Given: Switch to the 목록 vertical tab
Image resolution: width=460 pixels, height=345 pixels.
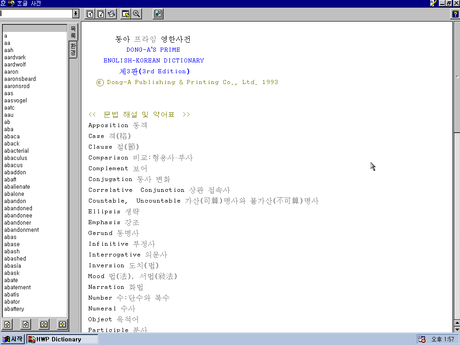Looking at the screenshot, I should click(x=73, y=32).
